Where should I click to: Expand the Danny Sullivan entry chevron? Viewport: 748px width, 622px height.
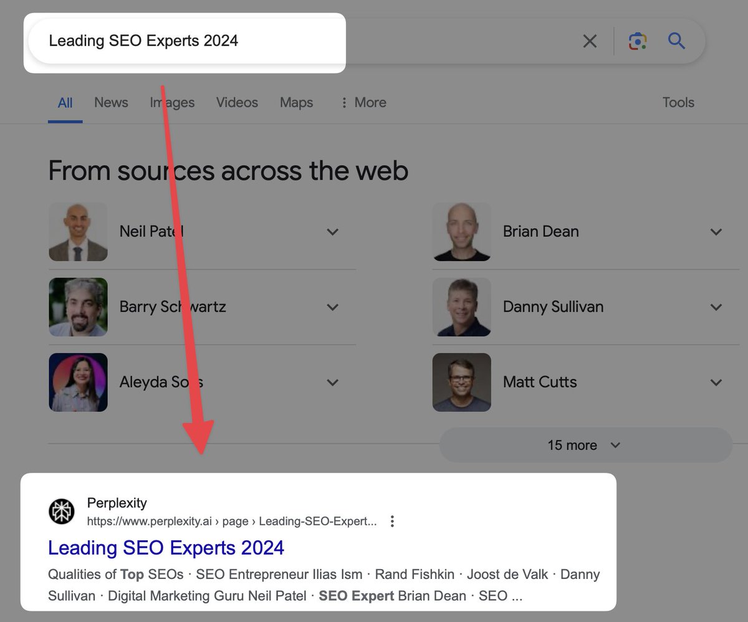(716, 307)
